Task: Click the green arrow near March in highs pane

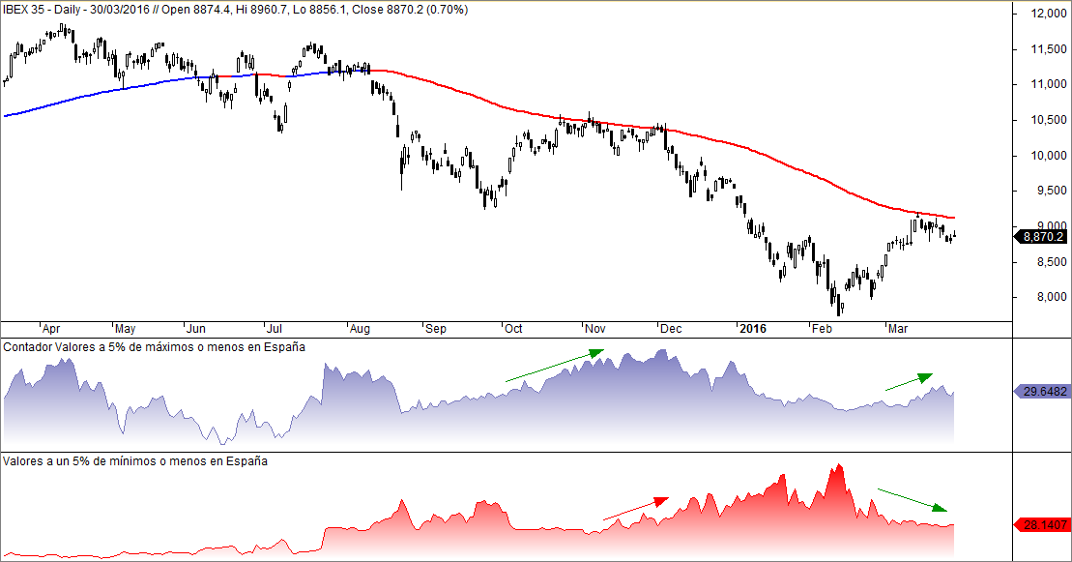Action: pyautogui.click(x=910, y=381)
